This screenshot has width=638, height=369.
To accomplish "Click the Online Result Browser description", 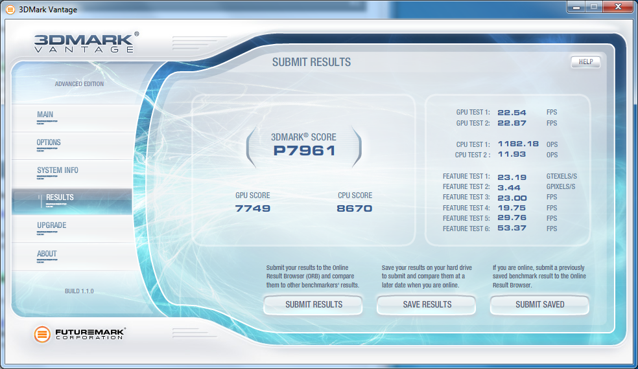I will [313, 276].
